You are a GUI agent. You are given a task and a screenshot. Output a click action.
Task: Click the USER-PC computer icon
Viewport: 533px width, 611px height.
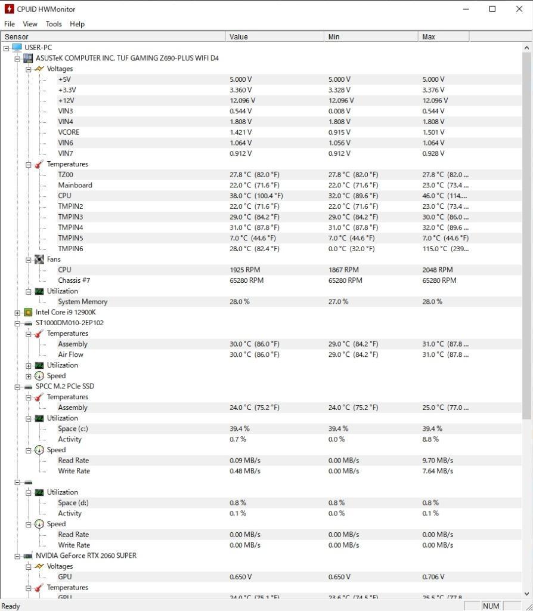(x=17, y=47)
